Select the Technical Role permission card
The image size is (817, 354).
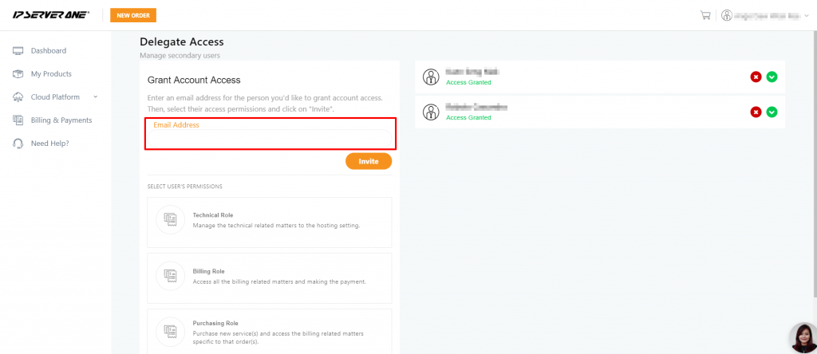pyautogui.click(x=270, y=222)
